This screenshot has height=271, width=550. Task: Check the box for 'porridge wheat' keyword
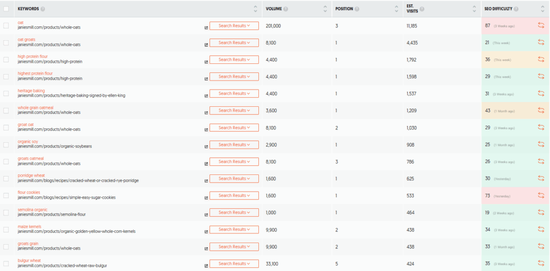[x=6, y=179]
